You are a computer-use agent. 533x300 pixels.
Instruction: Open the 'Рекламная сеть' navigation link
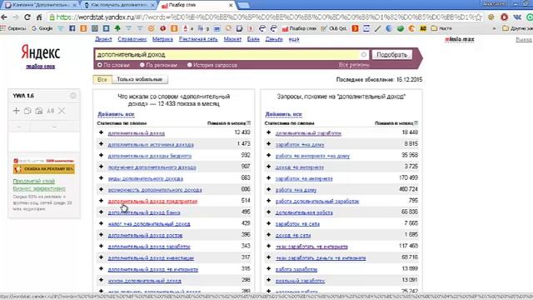click(x=198, y=39)
